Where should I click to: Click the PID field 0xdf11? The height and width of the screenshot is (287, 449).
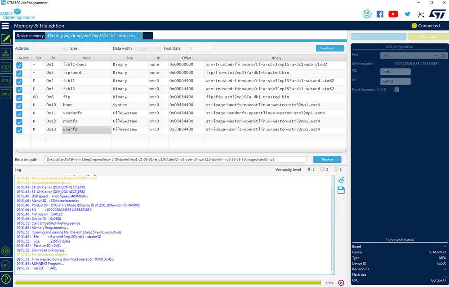point(395,72)
